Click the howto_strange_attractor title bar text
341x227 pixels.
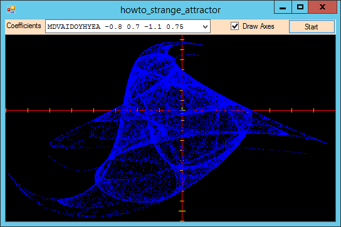coord(170,10)
